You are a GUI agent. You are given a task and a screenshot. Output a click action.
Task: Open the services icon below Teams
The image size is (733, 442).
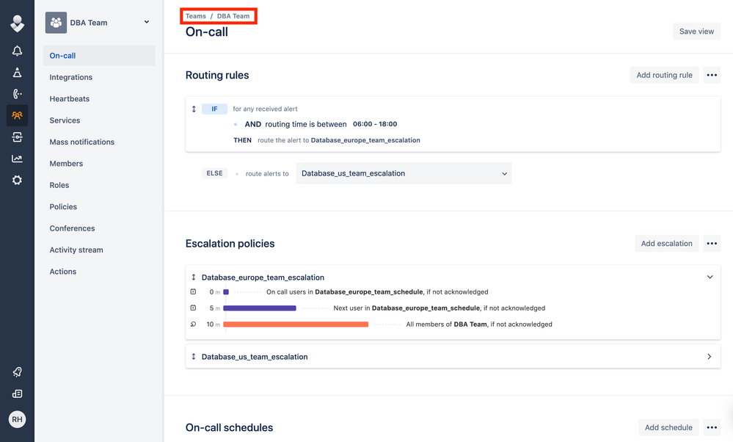pos(17,137)
